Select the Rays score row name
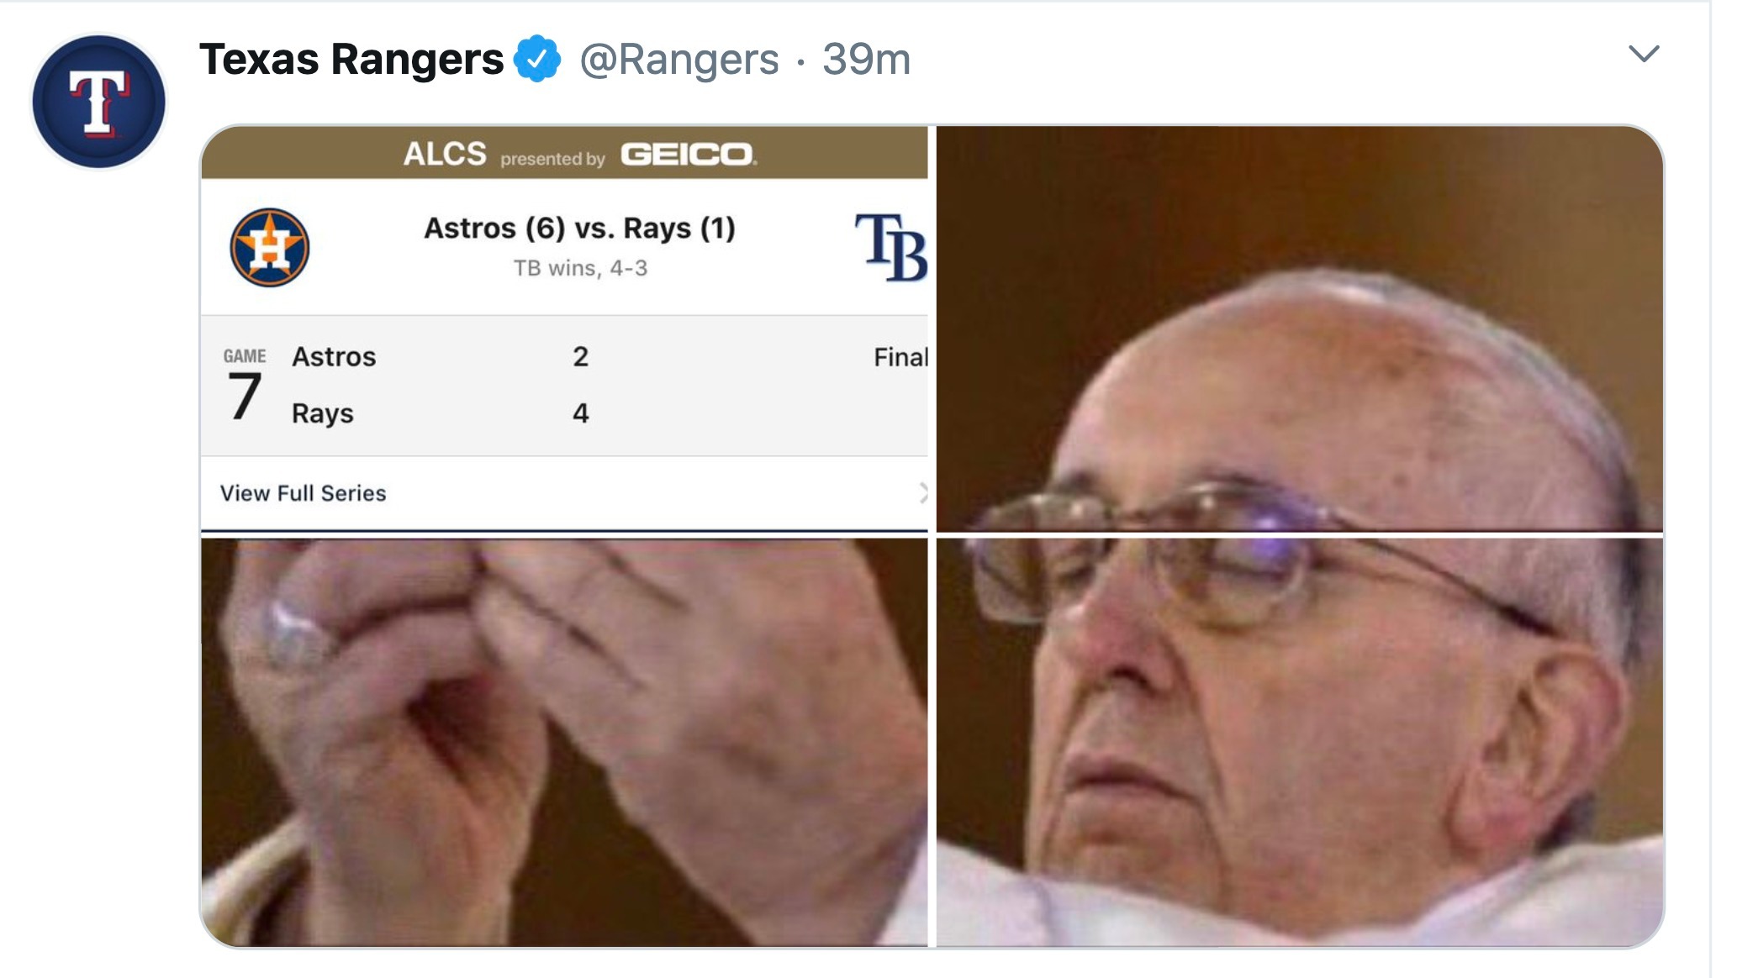 point(322,413)
